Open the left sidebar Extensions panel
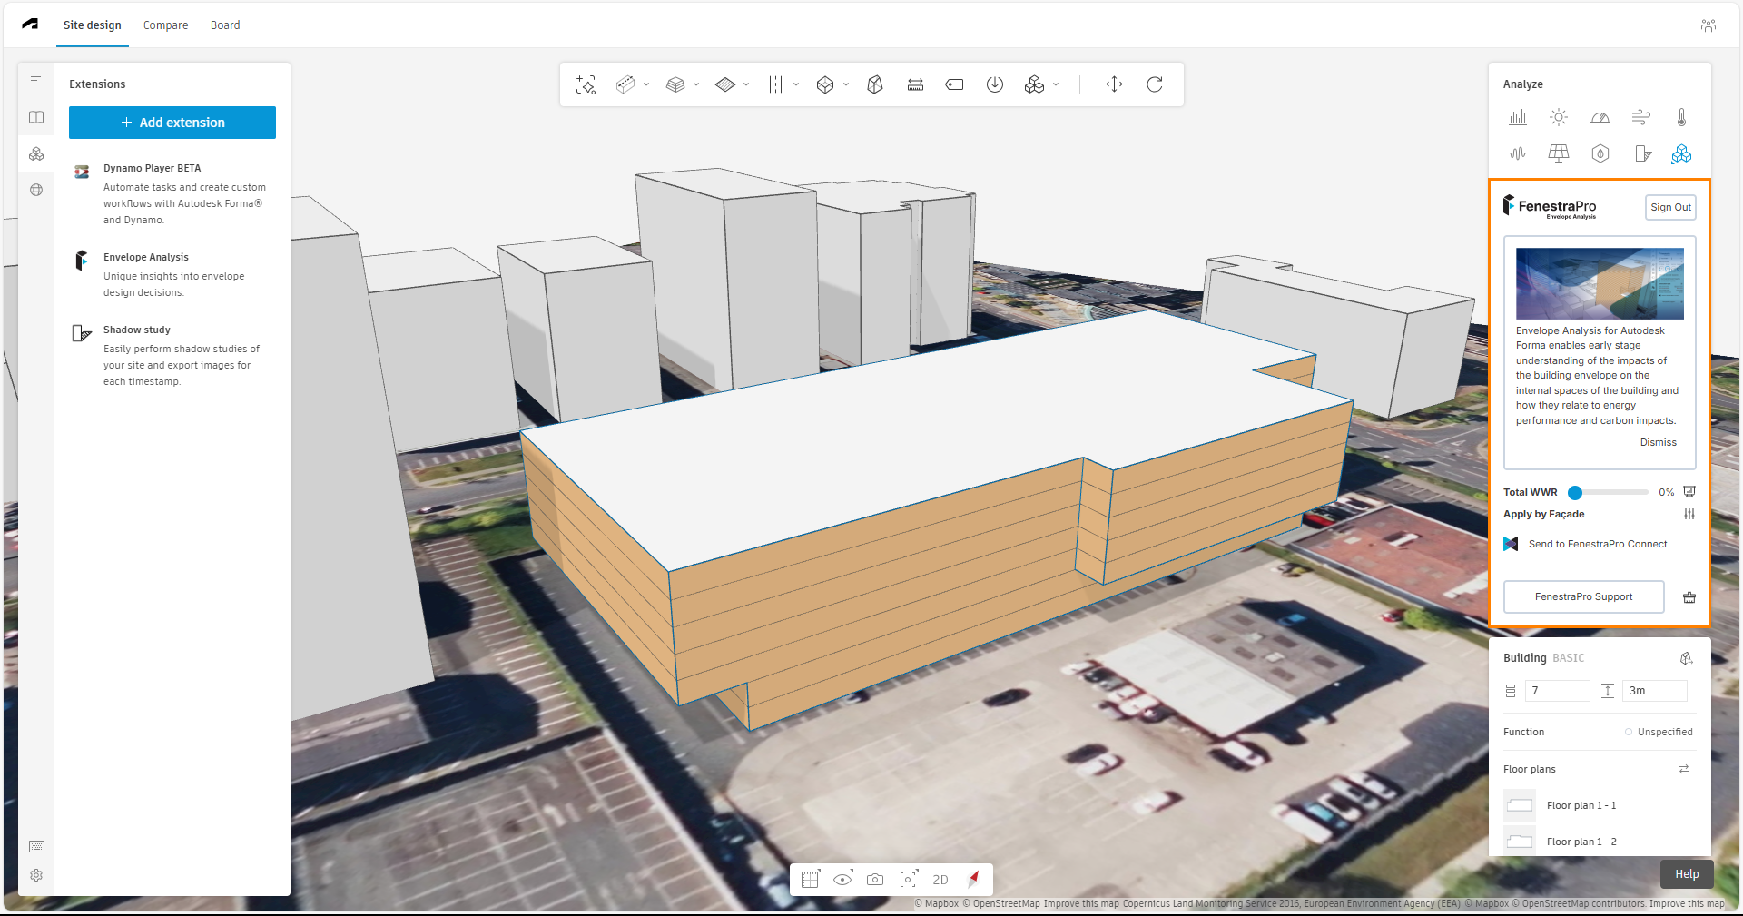The width and height of the screenshot is (1743, 916). (x=36, y=153)
